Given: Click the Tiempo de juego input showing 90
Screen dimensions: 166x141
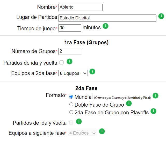Looking at the screenshot, I should 70,28.
